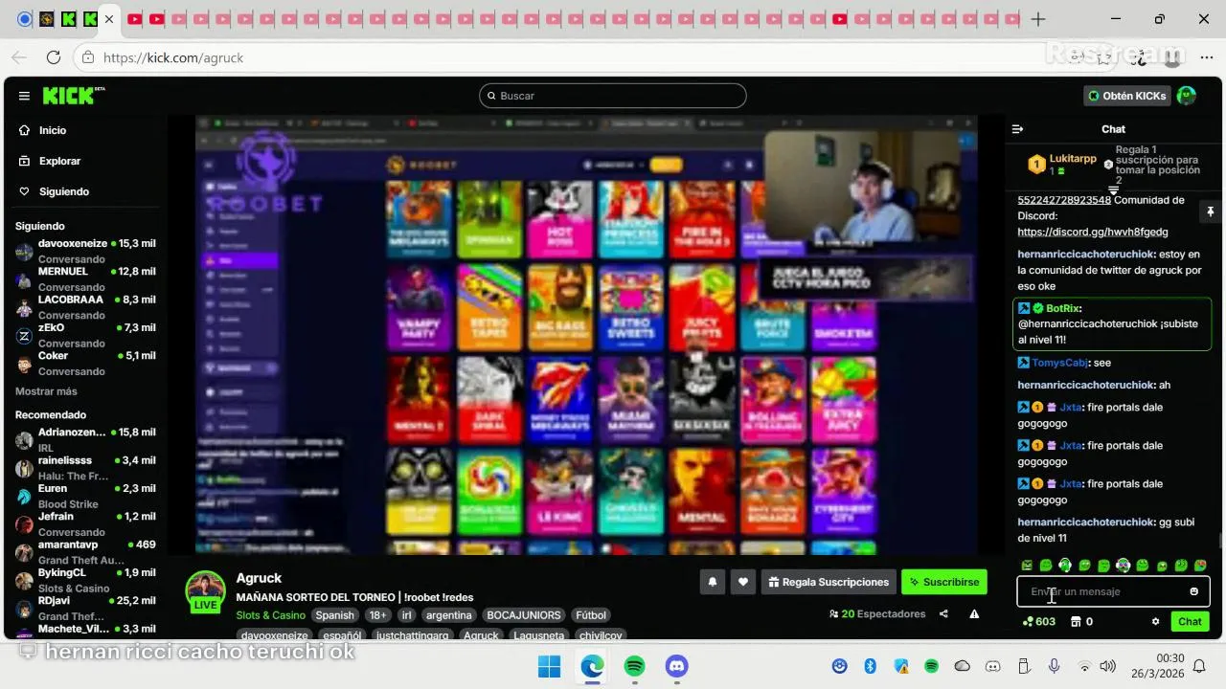Open Jefrain recommended channel
The width and height of the screenshot is (1226, 689).
[x=84, y=523]
